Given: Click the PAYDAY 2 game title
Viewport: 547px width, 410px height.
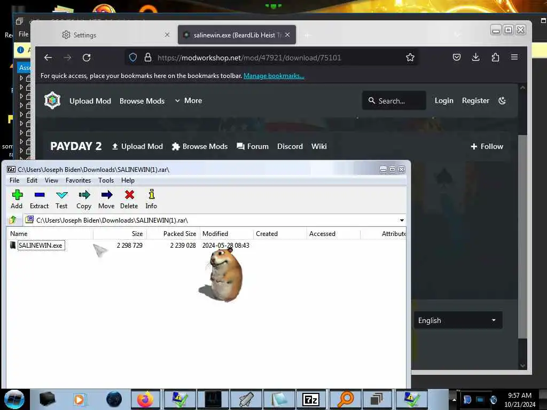Looking at the screenshot, I should click(76, 146).
